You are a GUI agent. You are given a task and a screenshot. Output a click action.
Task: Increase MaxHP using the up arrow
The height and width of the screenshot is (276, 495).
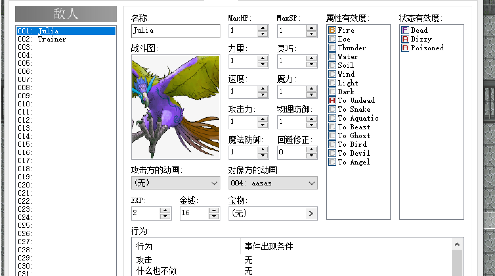click(x=262, y=28)
